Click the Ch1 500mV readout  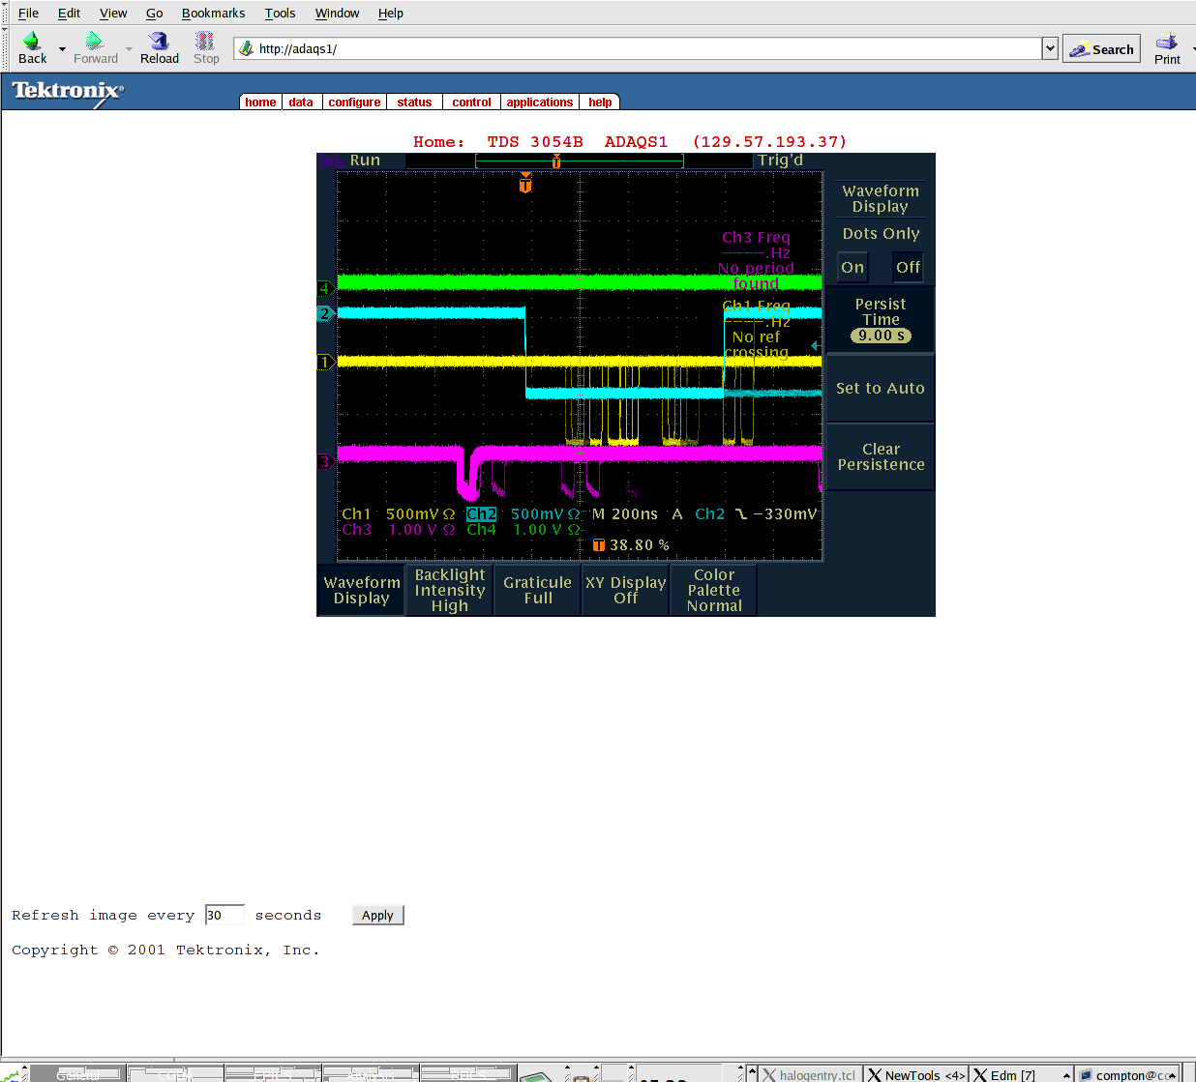[398, 514]
